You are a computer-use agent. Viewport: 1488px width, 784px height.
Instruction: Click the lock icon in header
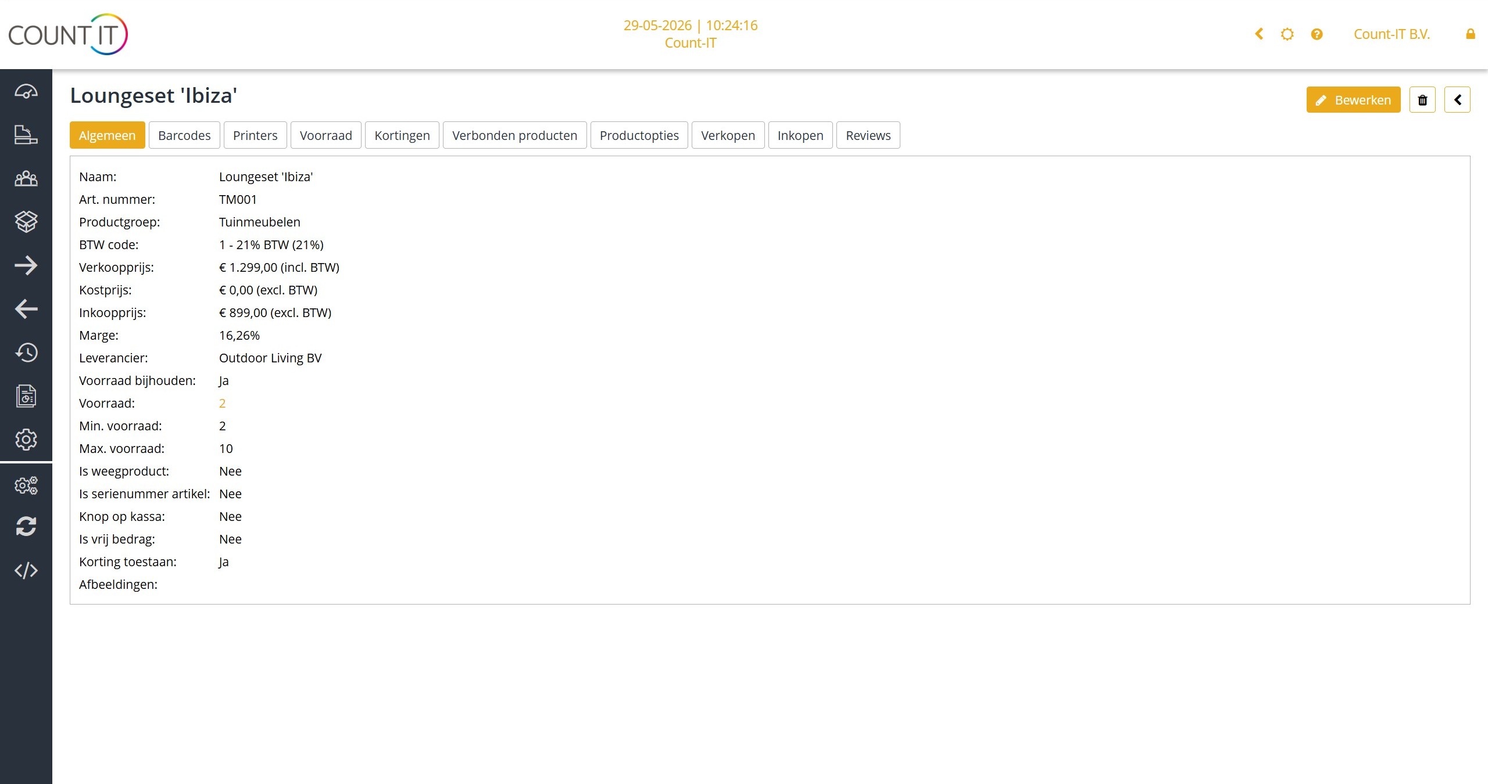point(1471,34)
